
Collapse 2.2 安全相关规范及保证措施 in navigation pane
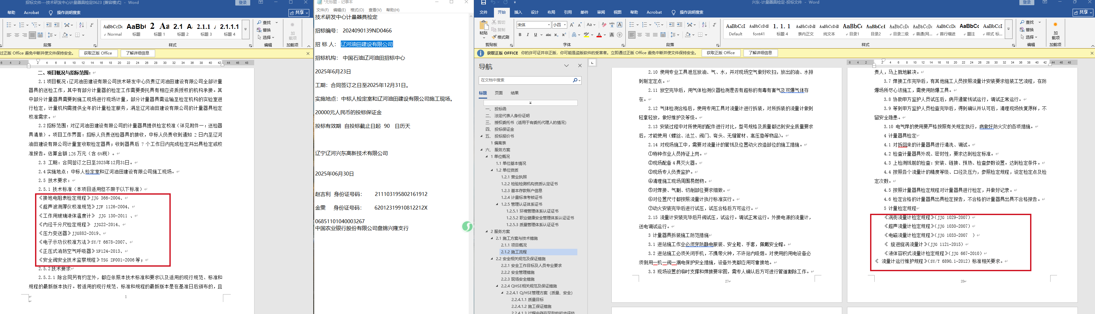click(x=492, y=258)
